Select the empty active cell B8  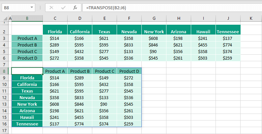(x=27, y=71)
